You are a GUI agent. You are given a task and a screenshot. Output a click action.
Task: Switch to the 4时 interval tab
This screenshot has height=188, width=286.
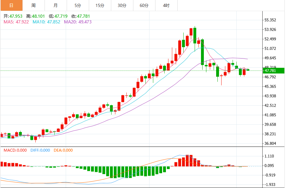[166, 5]
